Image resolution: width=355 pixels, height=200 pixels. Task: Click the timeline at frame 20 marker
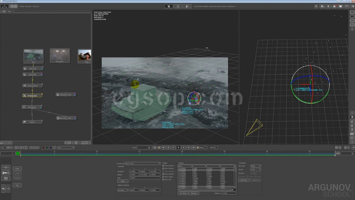click(182, 153)
